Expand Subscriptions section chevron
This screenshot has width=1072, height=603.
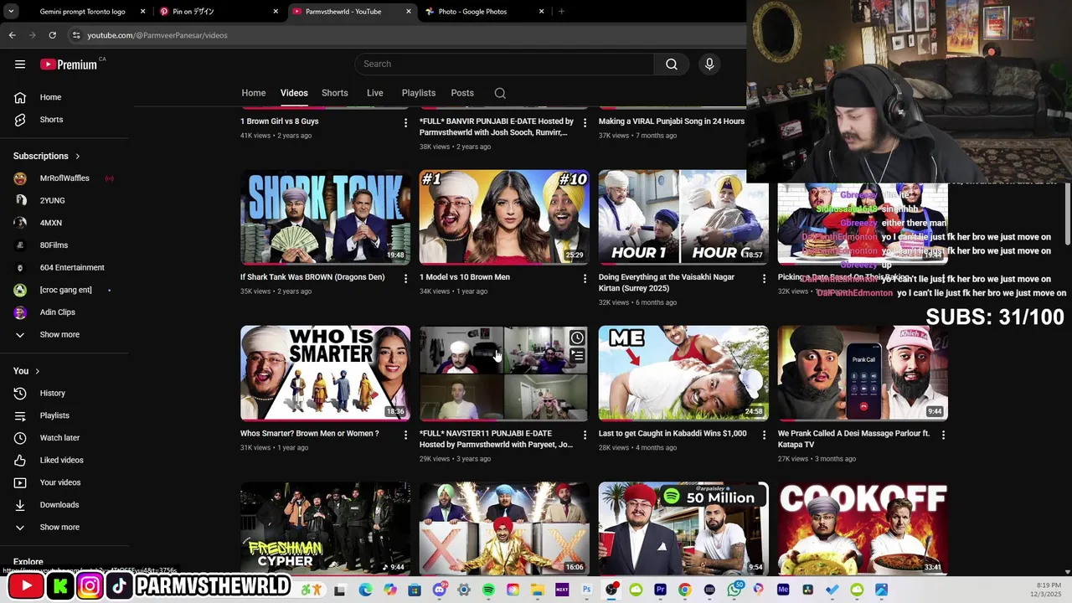[78, 157]
